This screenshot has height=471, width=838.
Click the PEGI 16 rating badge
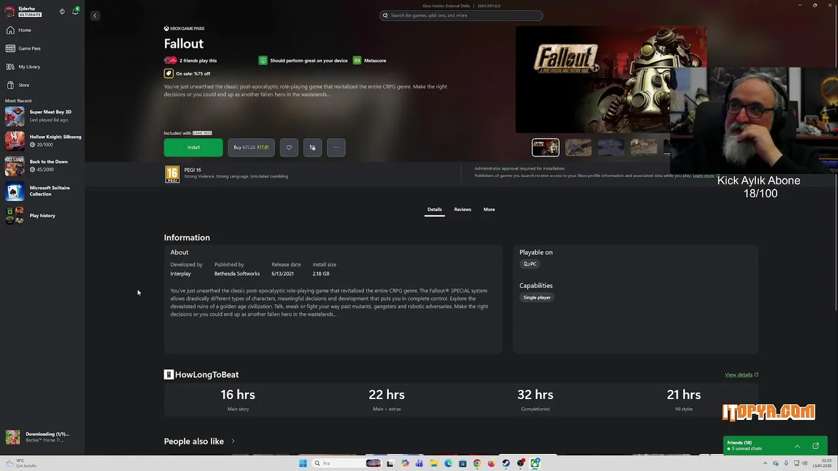[172, 174]
